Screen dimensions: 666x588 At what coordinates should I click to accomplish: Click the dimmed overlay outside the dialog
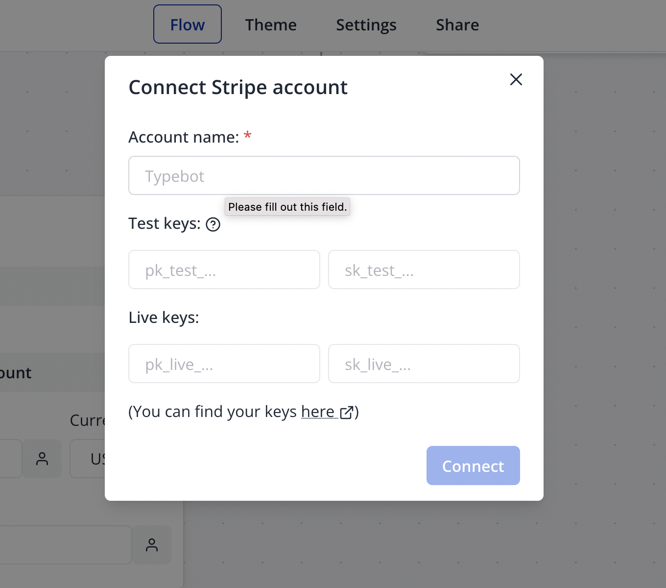point(602,294)
